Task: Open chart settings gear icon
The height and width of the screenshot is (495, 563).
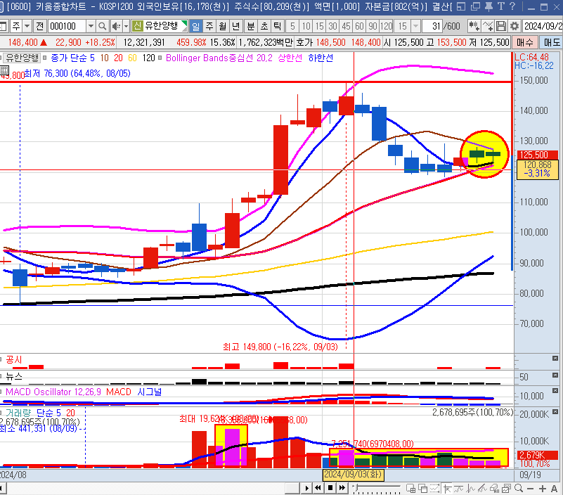Action: (x=515, y=26)
